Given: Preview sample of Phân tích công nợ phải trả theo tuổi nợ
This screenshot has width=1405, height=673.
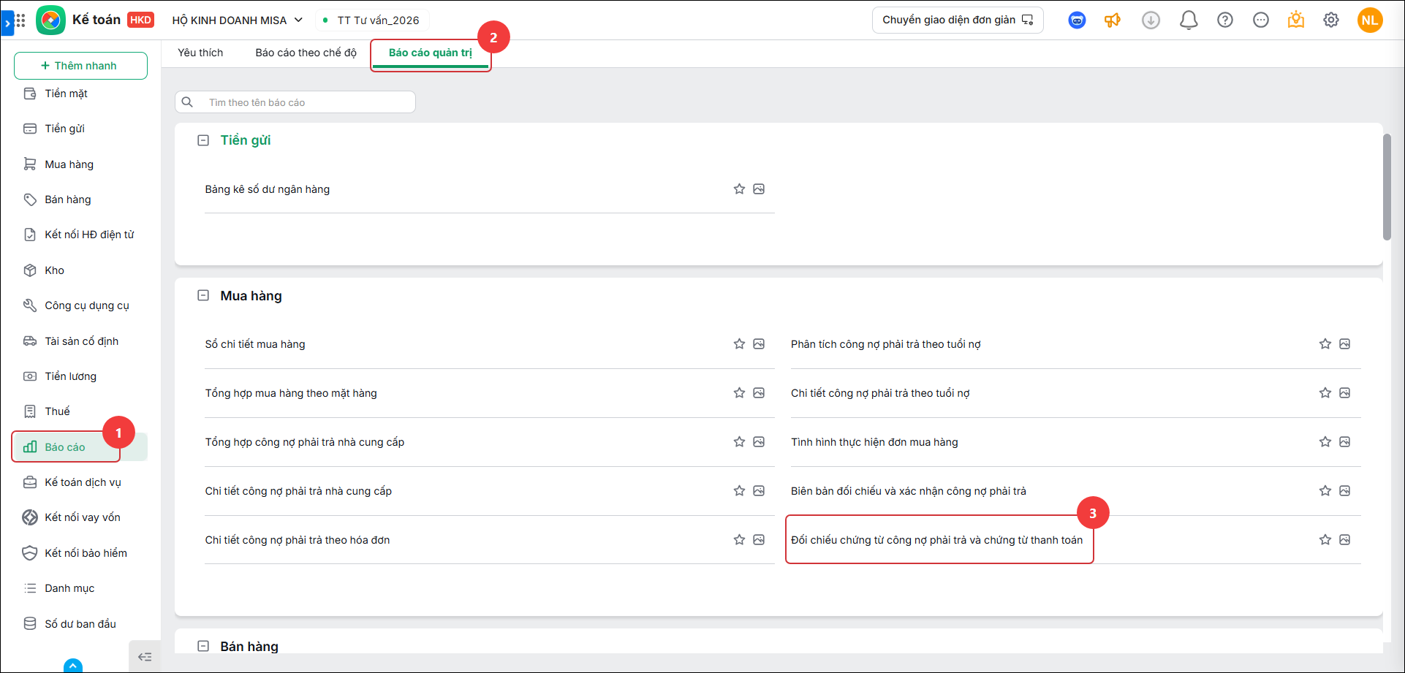Looking at the screenshot, I should (1345, 344).
